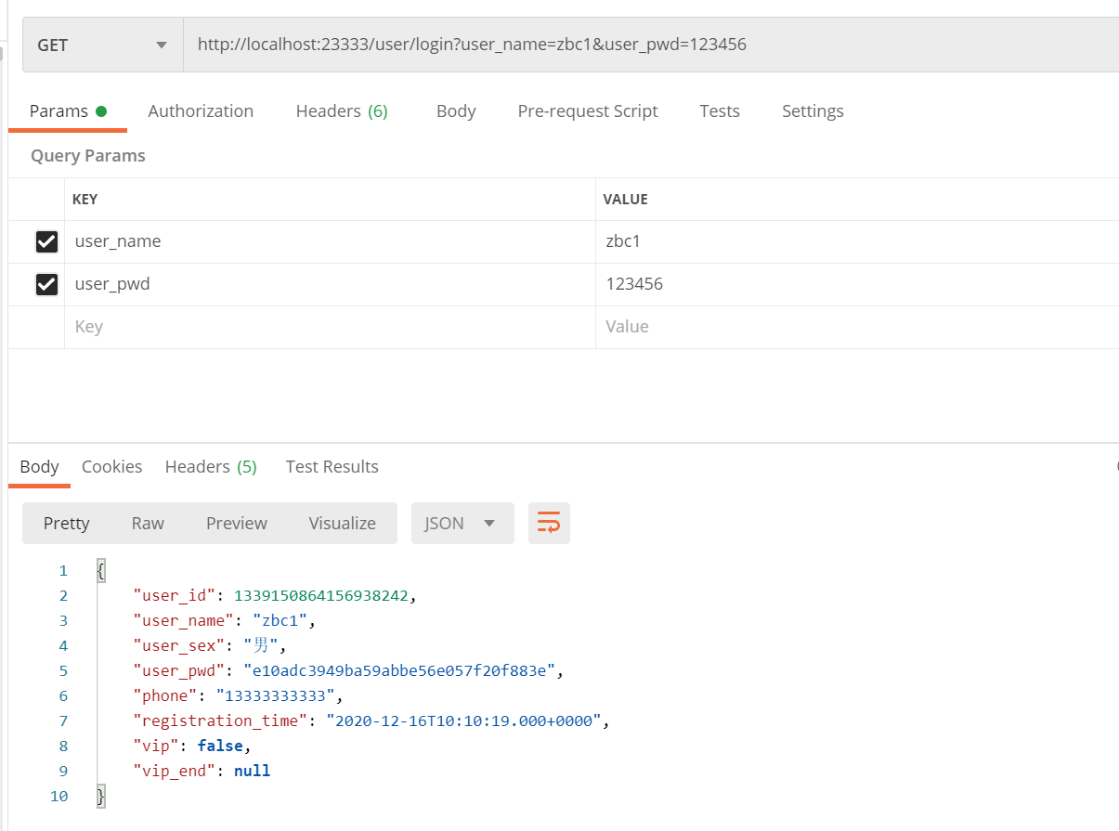
Task: Click the Preview response button
Action: 237,524
